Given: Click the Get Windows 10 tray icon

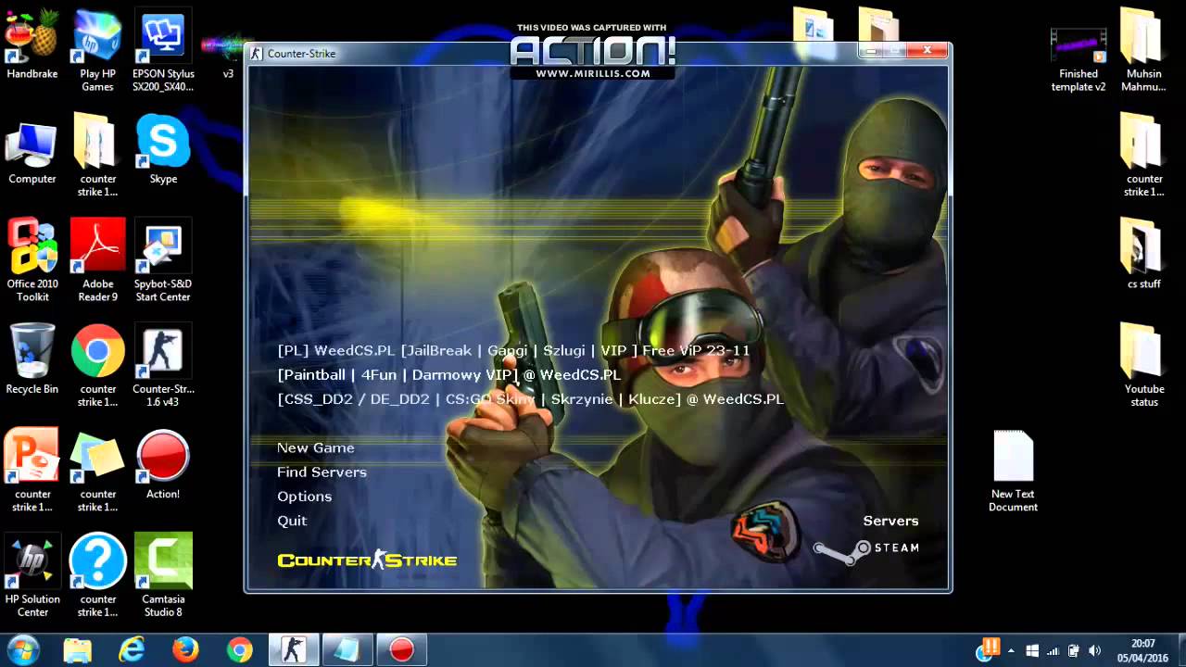Looking at the screenshot, I should [1031, 650].
